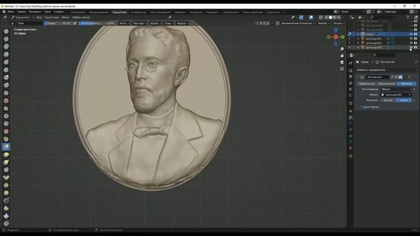
Task: Toggle X-ray display in viewport header
Action: click(x=321, y=18)
